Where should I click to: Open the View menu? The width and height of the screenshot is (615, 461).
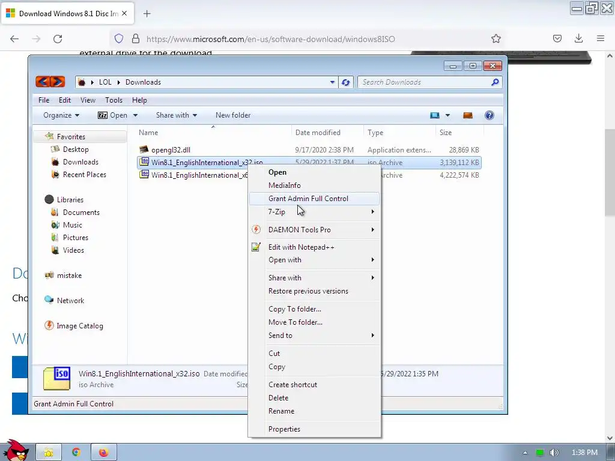pyautogui.click(x=88, y=100)
